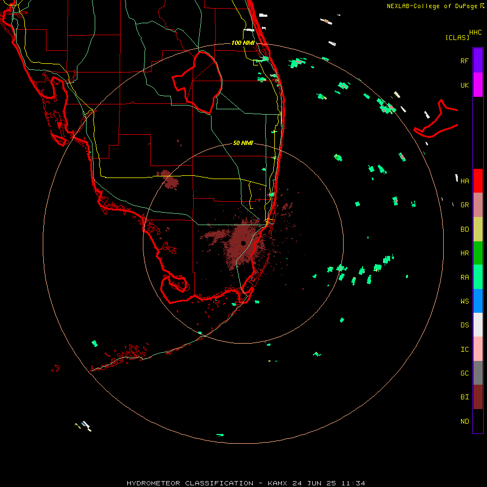The image size is (487, 487).
Task: Click the IC legend label
Action: point(464,349)
